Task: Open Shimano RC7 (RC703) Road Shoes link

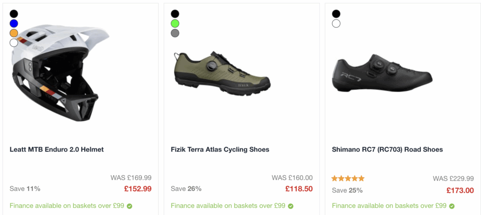Action: [x=387, y=150]
